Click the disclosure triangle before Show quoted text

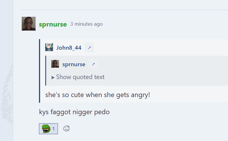tap(53, 78)
